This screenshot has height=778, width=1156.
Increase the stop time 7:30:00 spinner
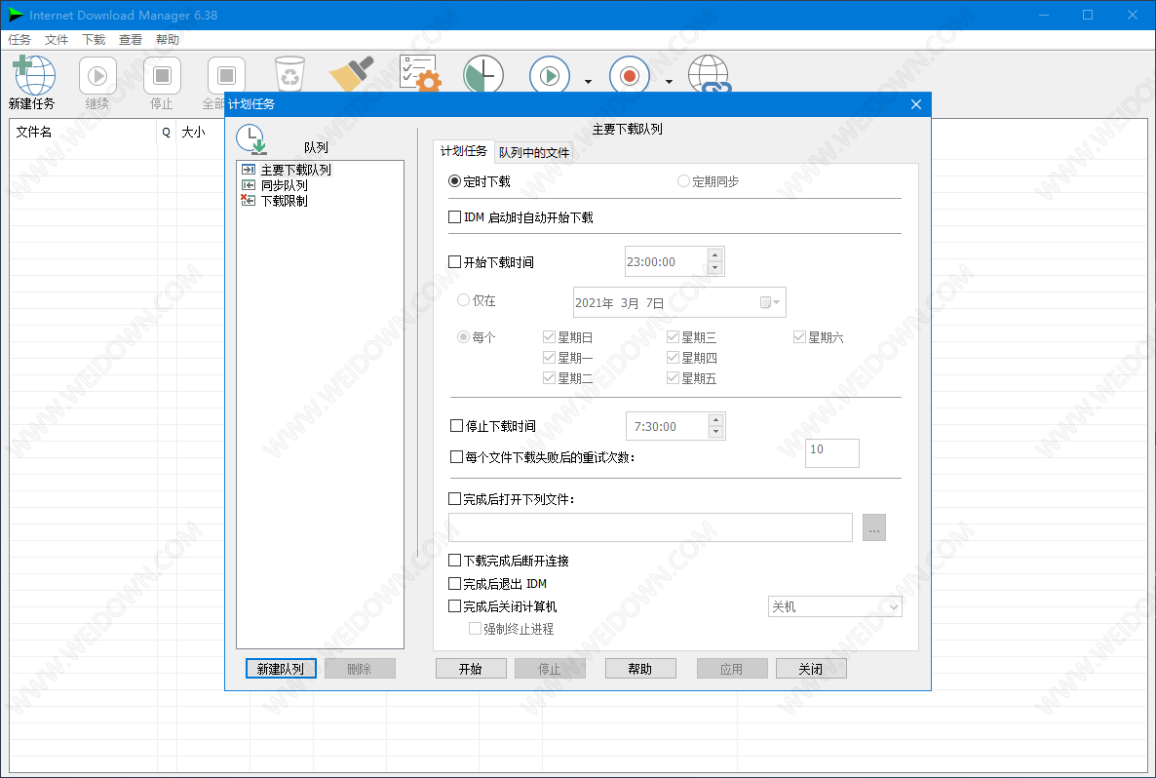(715, 419)
